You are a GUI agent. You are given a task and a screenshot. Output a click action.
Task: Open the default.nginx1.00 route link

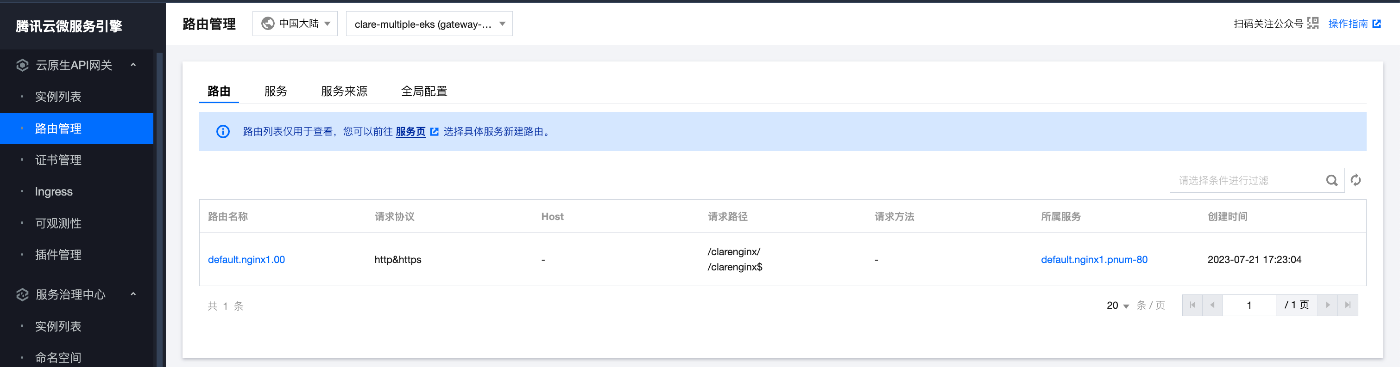click(x=246, y=260)
